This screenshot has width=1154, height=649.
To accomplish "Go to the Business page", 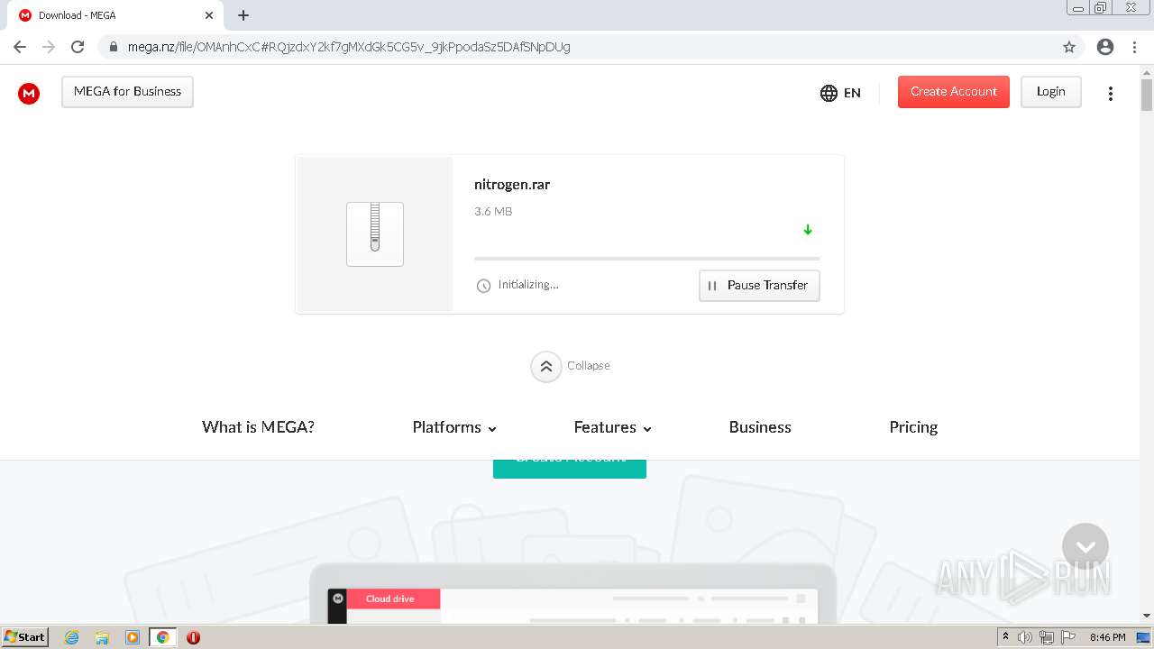I will click(760, 427).
